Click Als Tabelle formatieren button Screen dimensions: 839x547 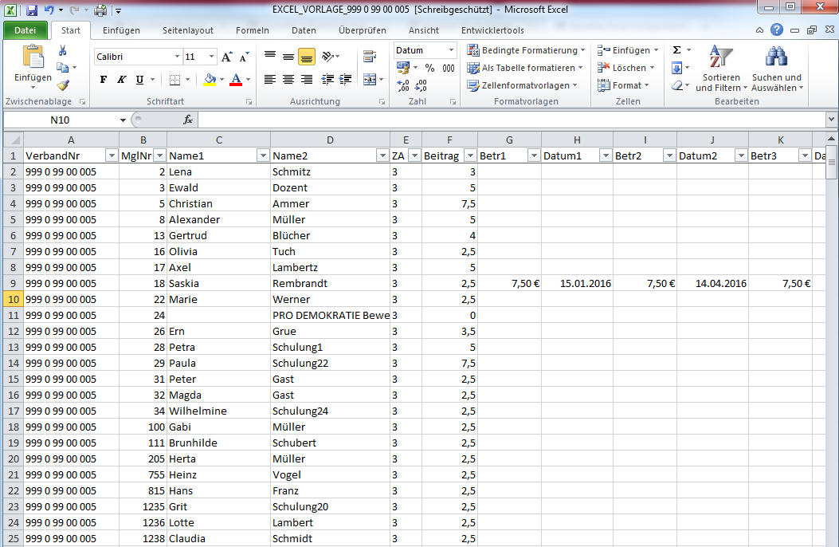(x=526, y=68)
